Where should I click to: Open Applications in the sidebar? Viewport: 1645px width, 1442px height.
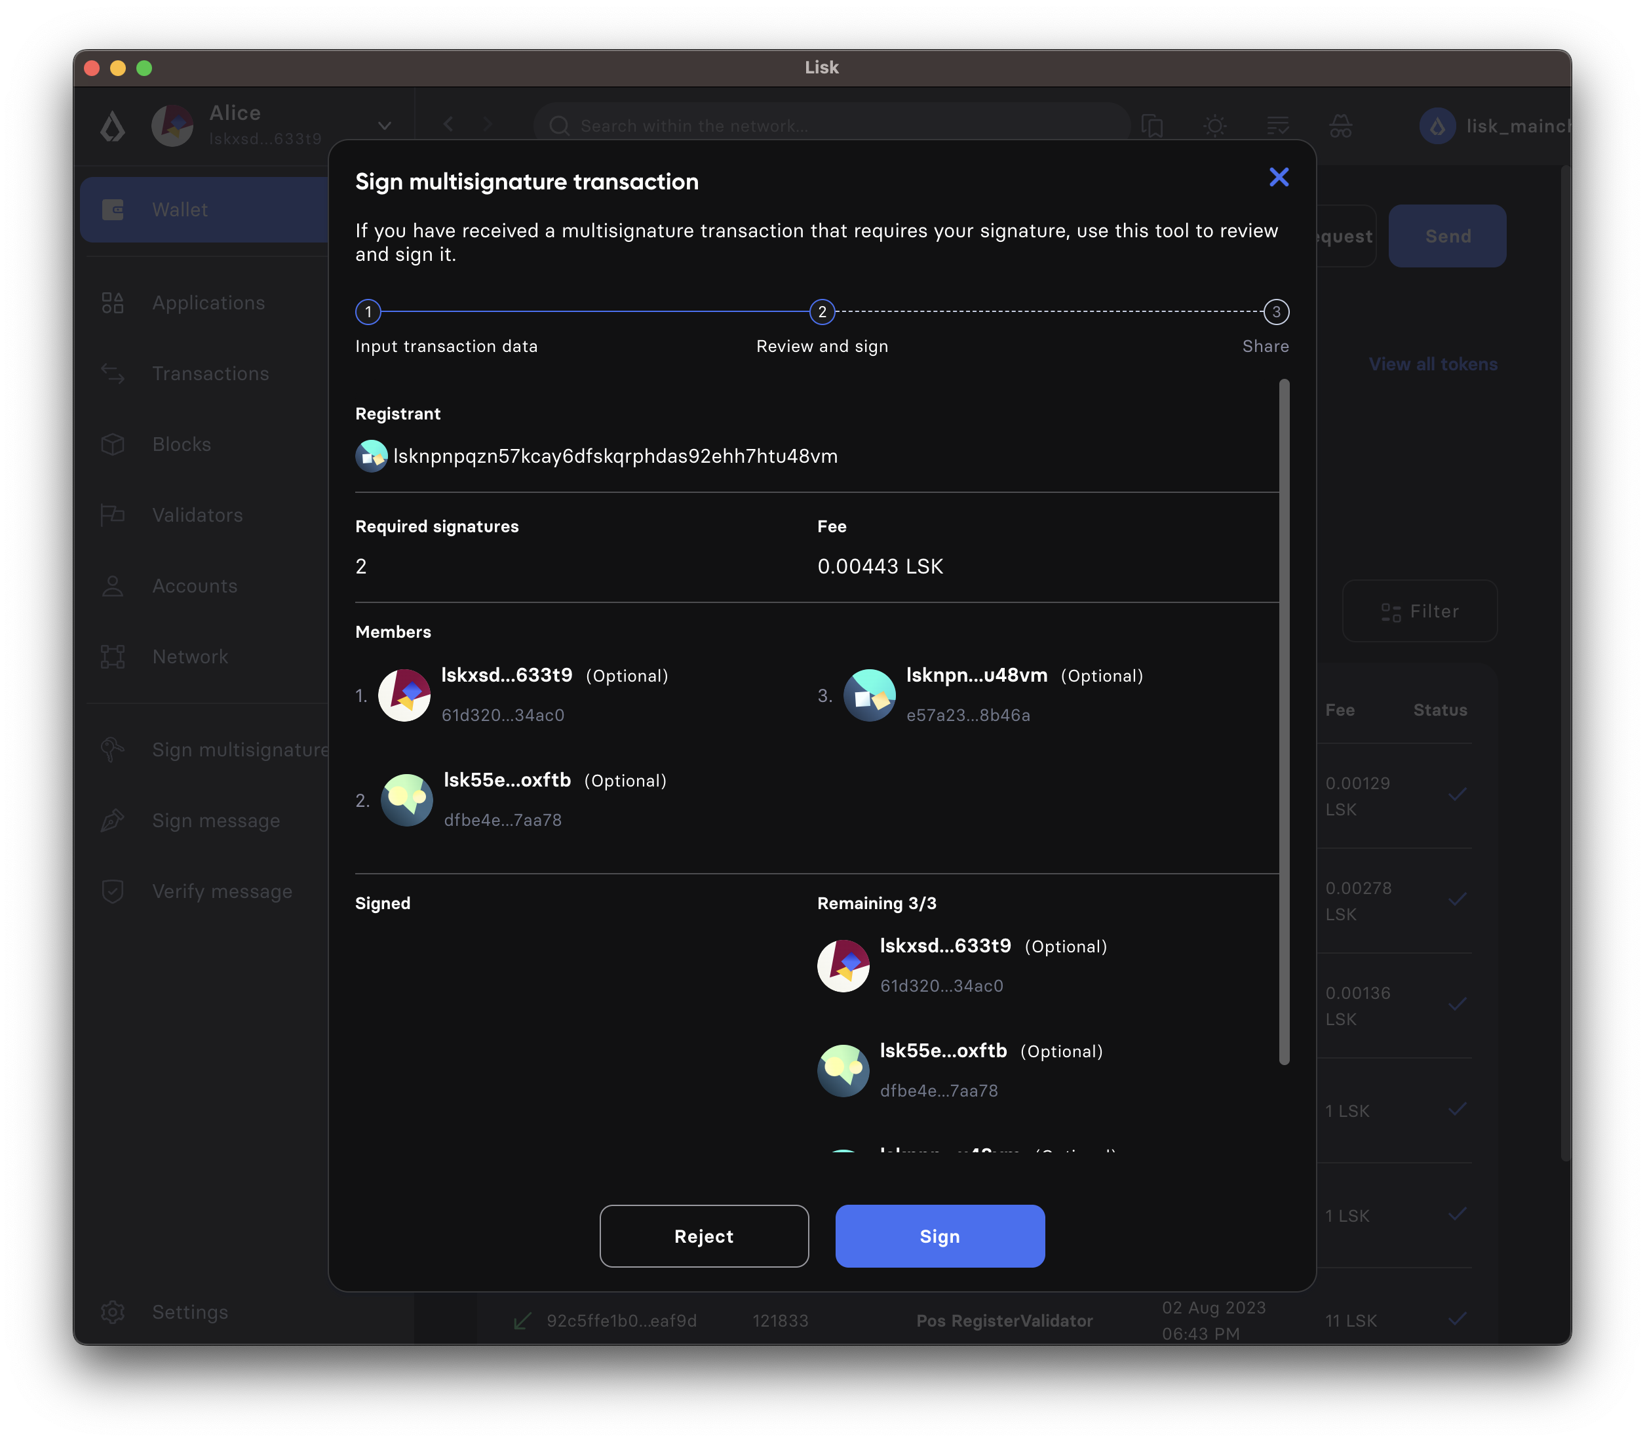point(208,303)
